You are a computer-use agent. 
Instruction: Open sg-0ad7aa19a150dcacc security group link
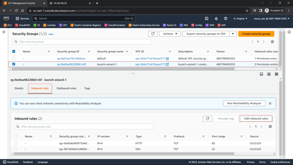click(x=71, y=58)
